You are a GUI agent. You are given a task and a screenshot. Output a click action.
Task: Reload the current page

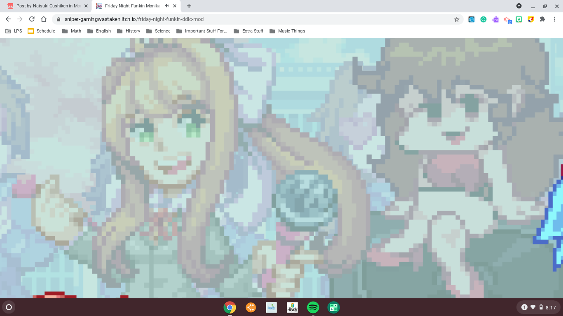32,19
